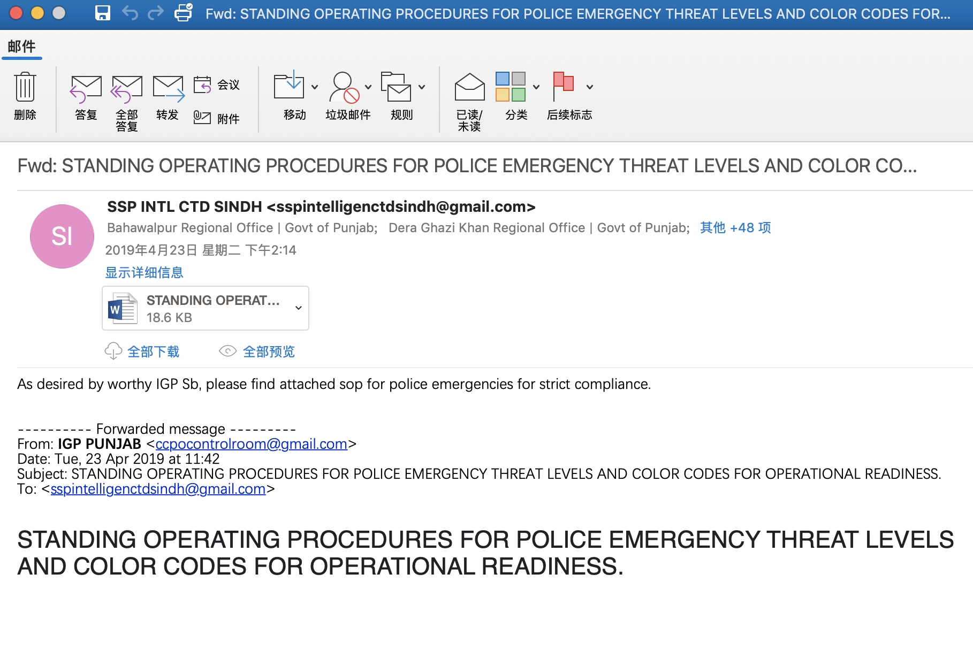Screen dimensions: 973x658
Task: Preview all attachments (全部预览)
Action: [x=257, y=351]
